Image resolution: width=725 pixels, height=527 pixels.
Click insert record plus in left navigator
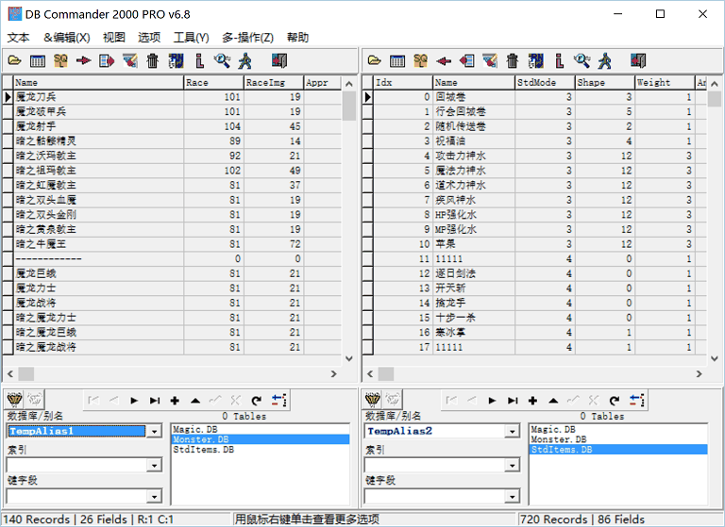175,400
